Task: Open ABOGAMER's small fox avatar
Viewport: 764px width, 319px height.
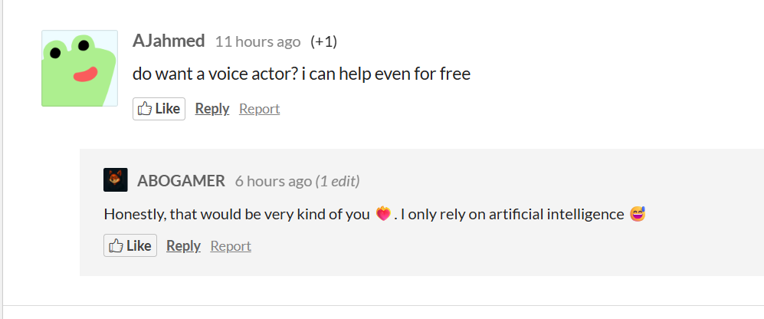Action: [115, 180]
